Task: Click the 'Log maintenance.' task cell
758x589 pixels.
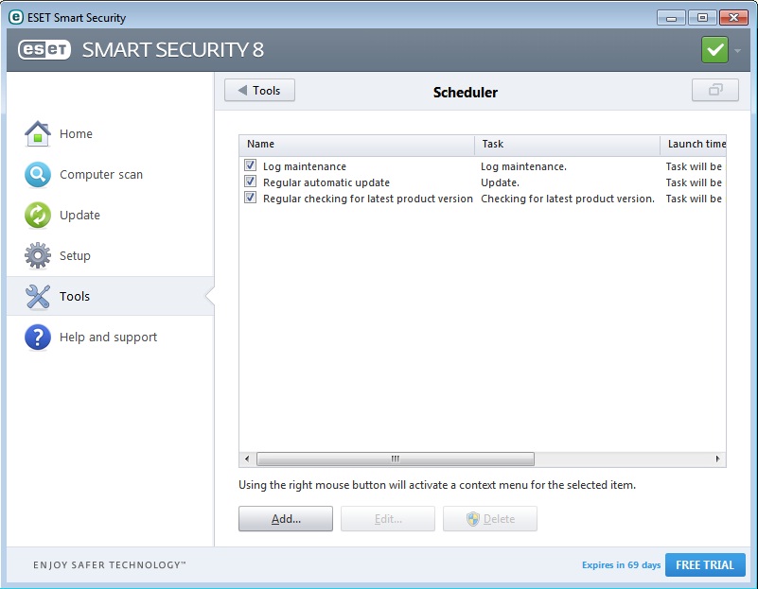Action: point(523,166)
